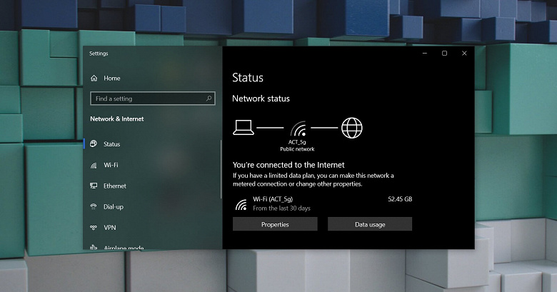Click the Wi-Fi signal icon in sidebar
This screenshot has height=292, width=557.
coord(94,165)
